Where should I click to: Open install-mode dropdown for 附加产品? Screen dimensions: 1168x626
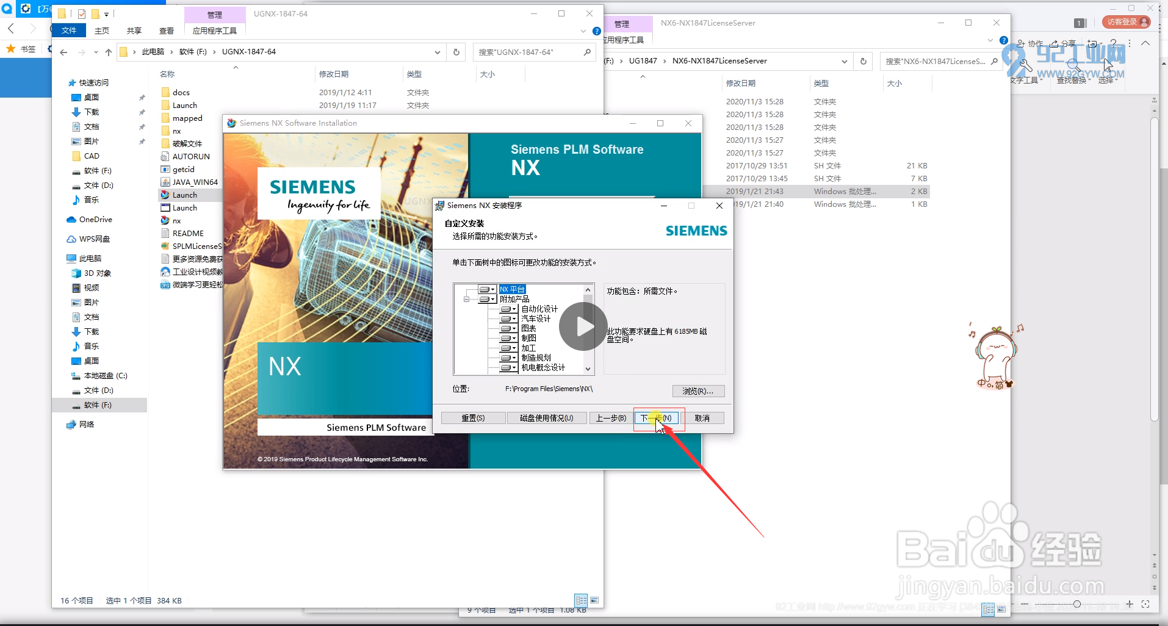tap(487, 299)
